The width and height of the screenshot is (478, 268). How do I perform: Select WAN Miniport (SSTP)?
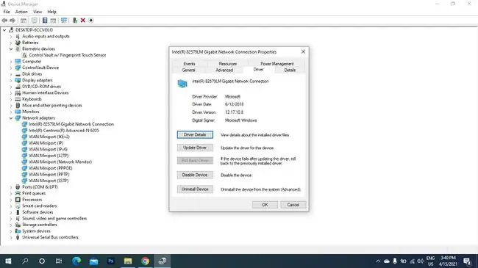point(49,181)
